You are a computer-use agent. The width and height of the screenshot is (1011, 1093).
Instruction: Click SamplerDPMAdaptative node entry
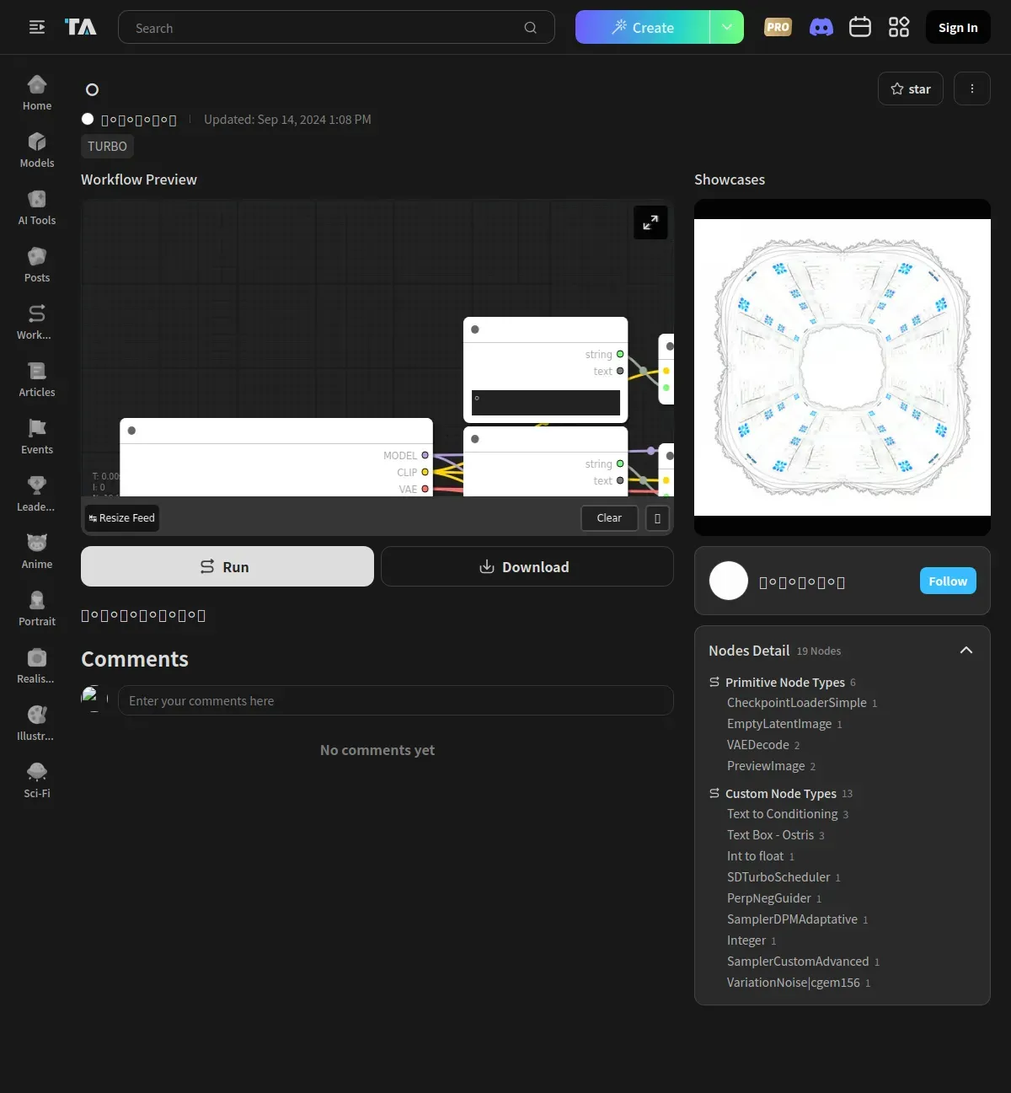point(792,919)
